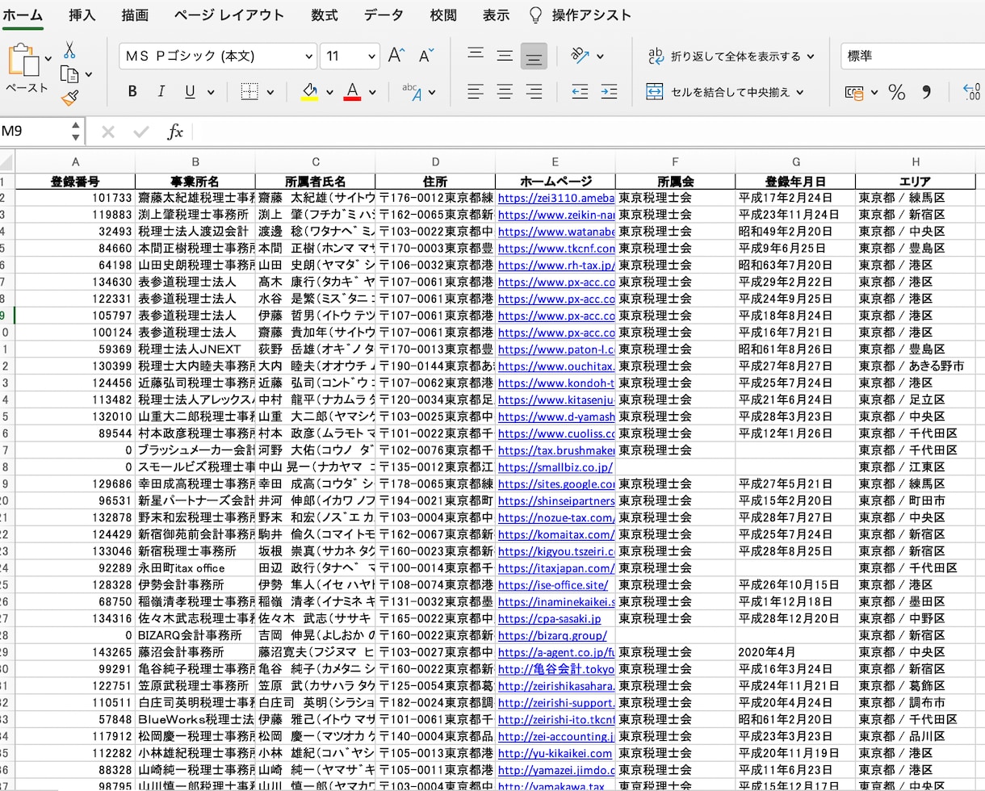The image size is (985, 791).
Task: Click the empty formula bar input
Action: (588, 132)
